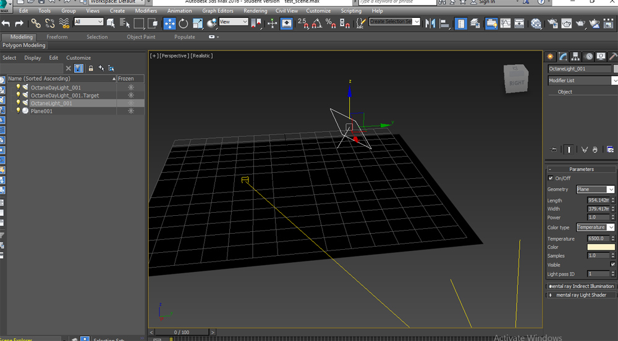Viewport: 618px width, 341px height.
Task: Open the Display command panel tab
Action: (601, 57)
